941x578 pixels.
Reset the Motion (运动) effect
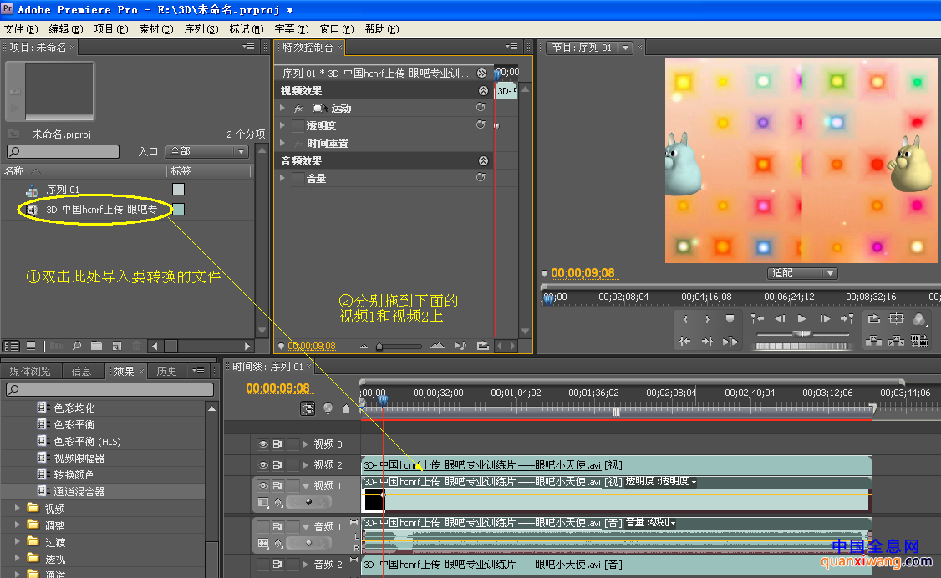[x=481, y=107]
